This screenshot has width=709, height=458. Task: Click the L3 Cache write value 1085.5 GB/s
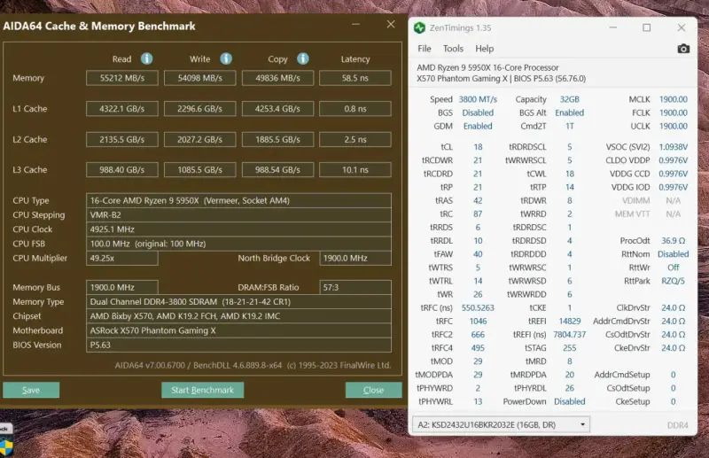pyautogui.click(x=200, y=169)
